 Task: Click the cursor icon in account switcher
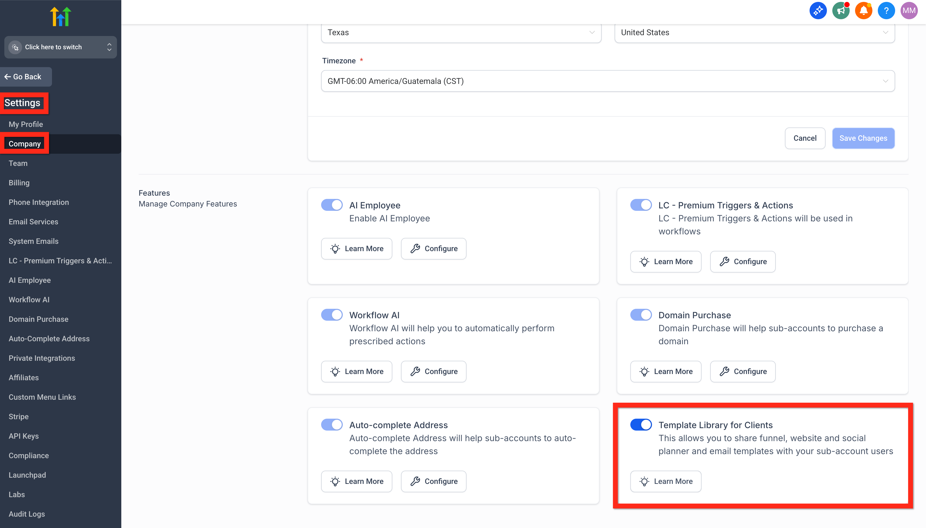(x=15, y=47)
